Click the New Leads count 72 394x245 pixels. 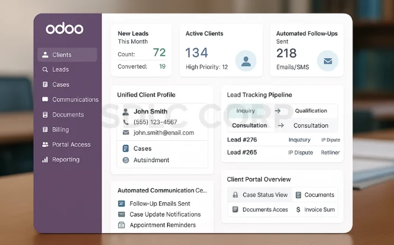pos(159,53)
